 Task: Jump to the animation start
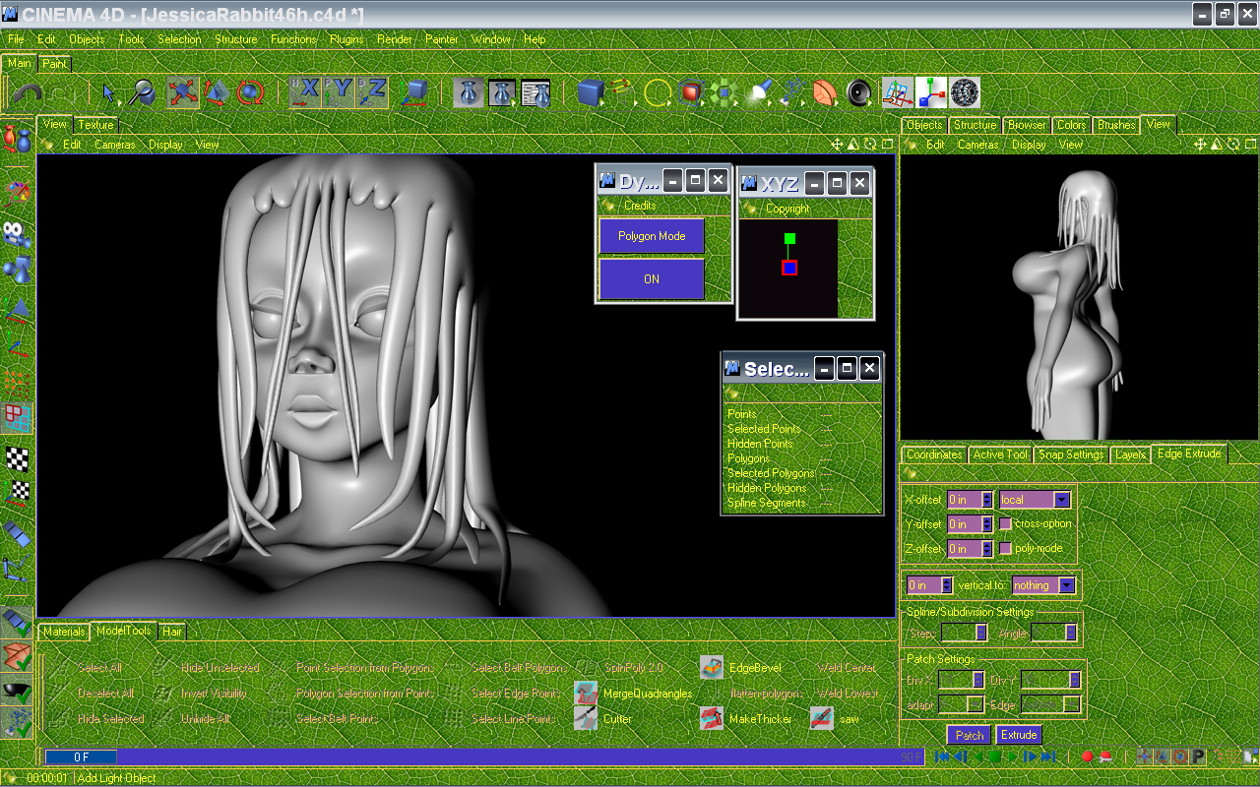(x=942, y=757)
